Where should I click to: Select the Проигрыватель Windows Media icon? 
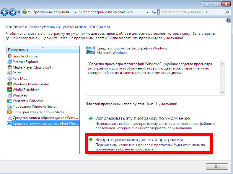10,112
